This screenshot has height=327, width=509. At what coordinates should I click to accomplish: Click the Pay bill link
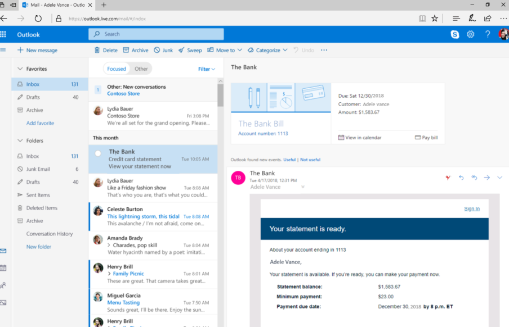coord(426,138)
